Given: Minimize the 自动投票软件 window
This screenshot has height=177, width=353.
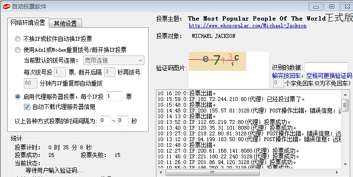Looking at the screenshot, I should click(x=316, y=7).
